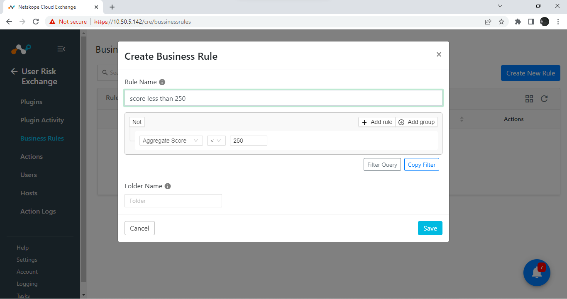Viewport: 567px width, 299px height.
Task: Click Create New Rule button
Action: 530,73
